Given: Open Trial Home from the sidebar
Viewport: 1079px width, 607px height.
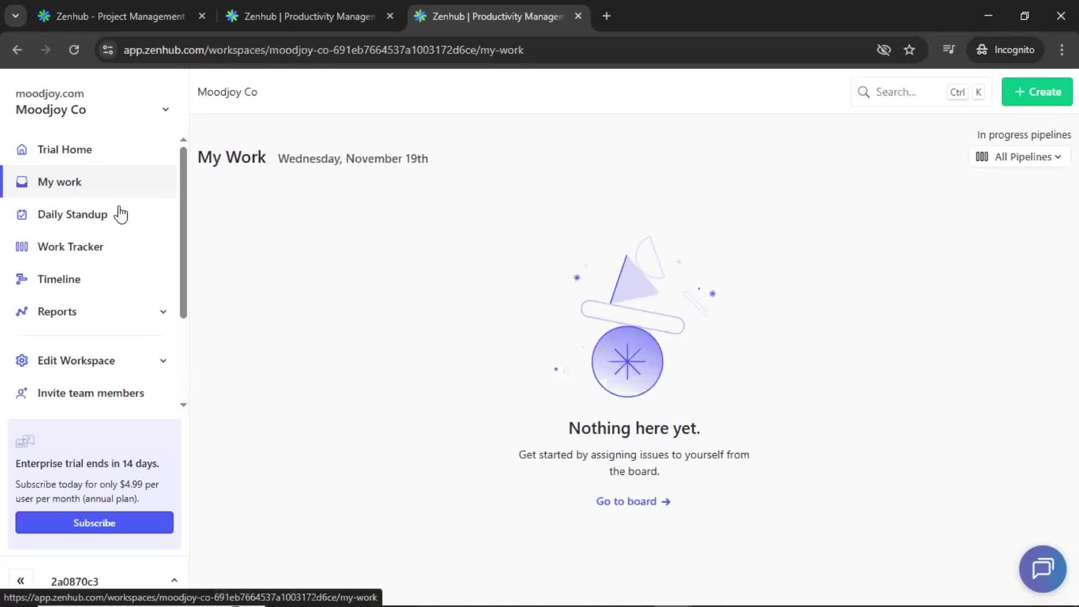Looking at the screenshot, I should click(x=65, y=149).
